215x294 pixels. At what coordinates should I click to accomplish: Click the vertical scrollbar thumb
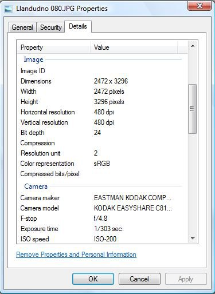pyautogui.click(x=193, y=109)
